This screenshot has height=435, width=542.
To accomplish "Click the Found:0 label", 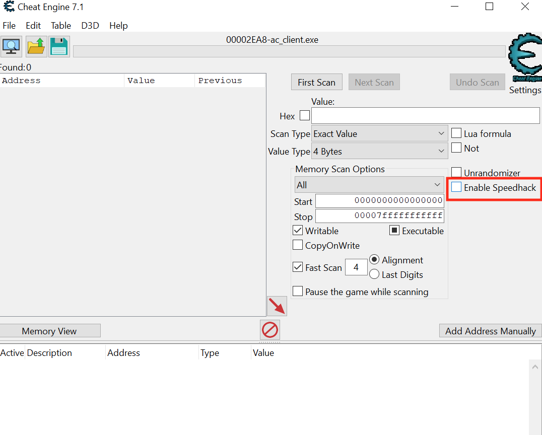I will [16, 67].
